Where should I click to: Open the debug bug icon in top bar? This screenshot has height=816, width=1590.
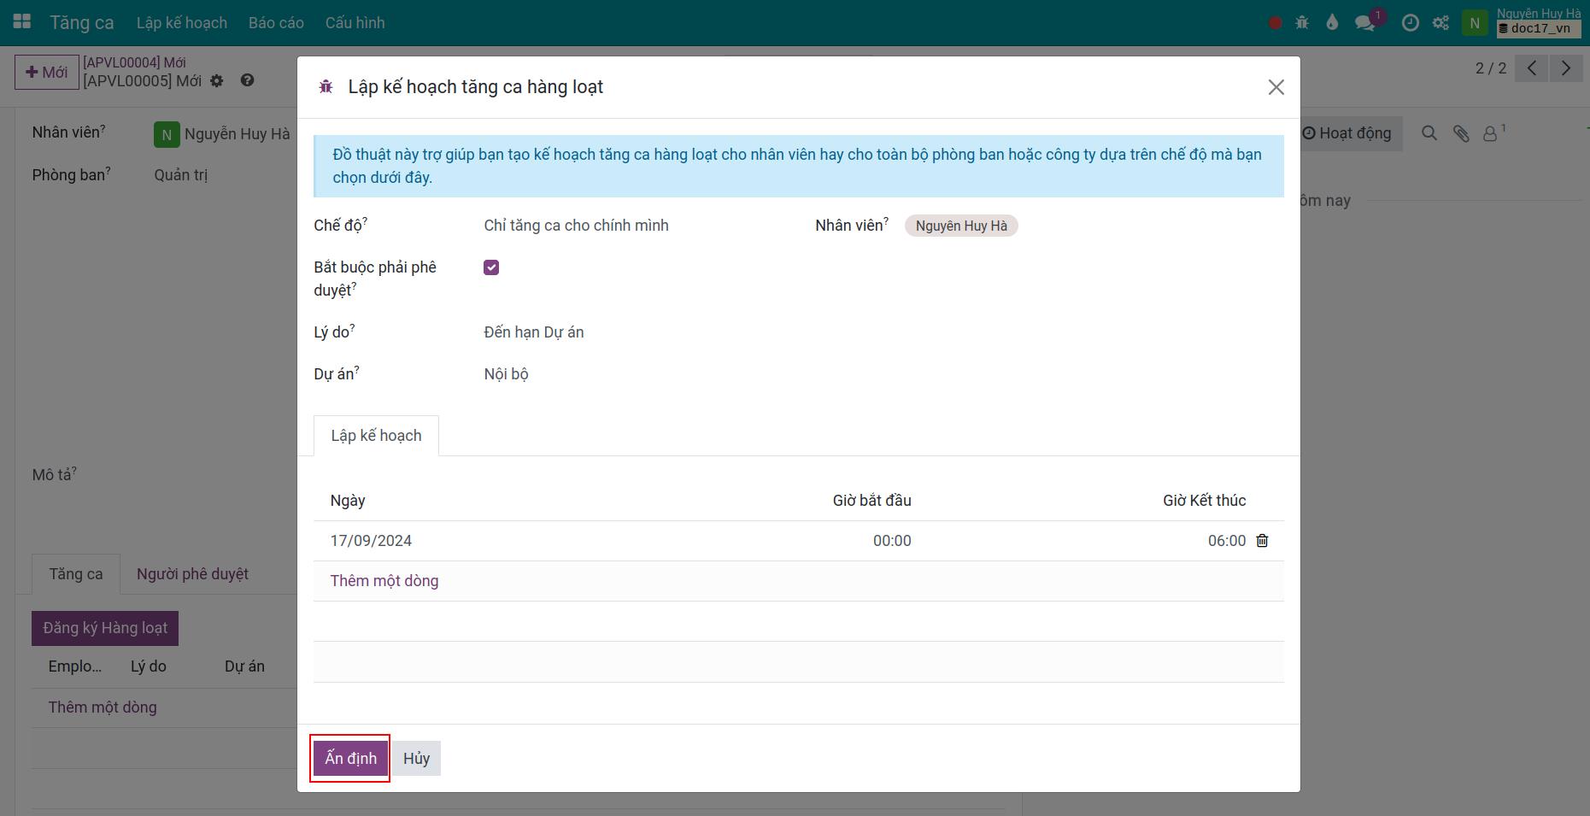point(1302,23)
